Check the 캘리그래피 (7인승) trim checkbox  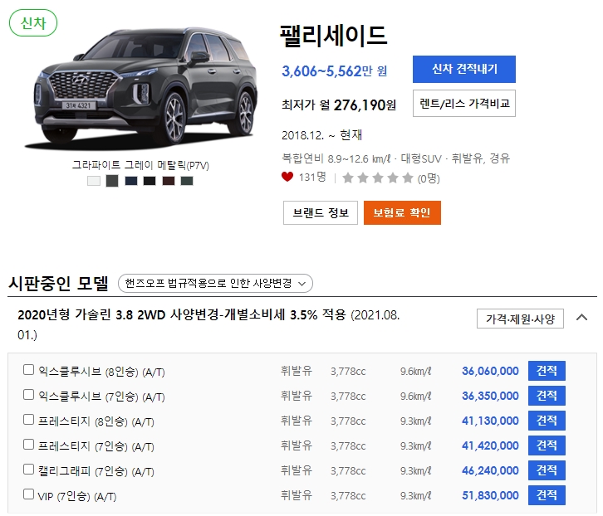(x=28, y=469)
